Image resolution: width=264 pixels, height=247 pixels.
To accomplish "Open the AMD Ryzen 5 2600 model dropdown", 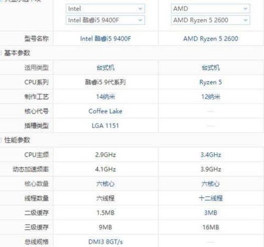I will click(x=210, y=20).
